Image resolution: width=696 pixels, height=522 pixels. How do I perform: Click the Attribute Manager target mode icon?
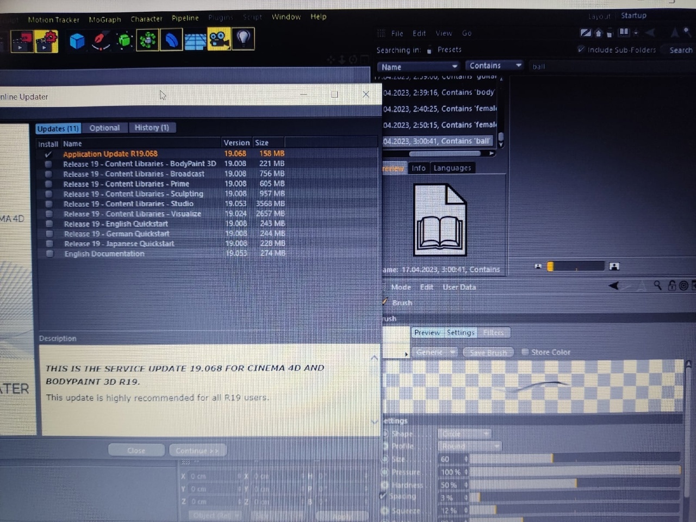point(683,285)
